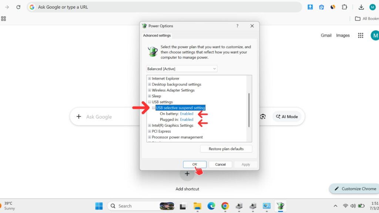Click the taskbar Search box
The height and width of the screenshot is (213, 379).
(141, 206)
